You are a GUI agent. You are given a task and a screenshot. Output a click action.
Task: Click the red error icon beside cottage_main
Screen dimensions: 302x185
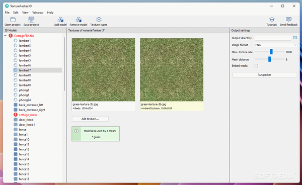16,115
